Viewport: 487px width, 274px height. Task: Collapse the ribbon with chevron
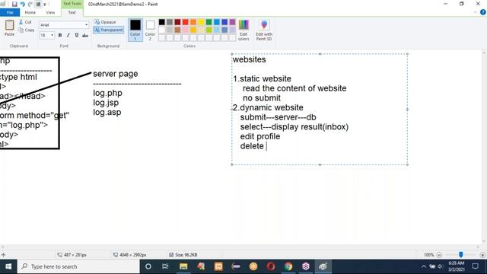point(475,12)
